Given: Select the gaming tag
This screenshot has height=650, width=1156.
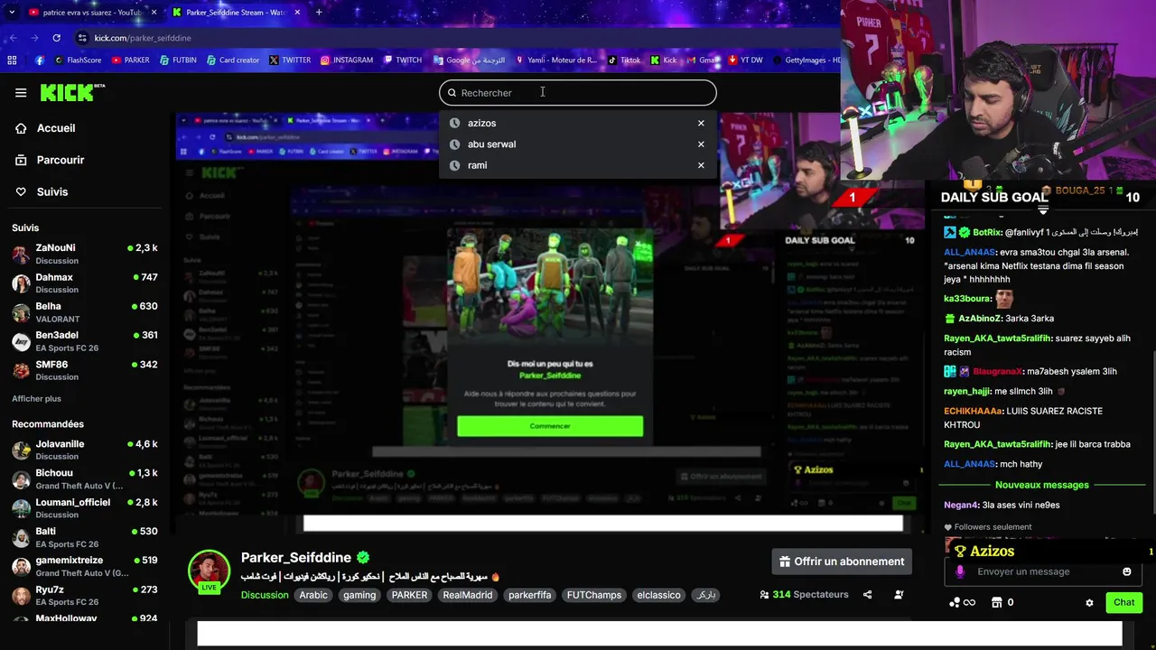Looking at the screenshot, I should click(359, 595).
